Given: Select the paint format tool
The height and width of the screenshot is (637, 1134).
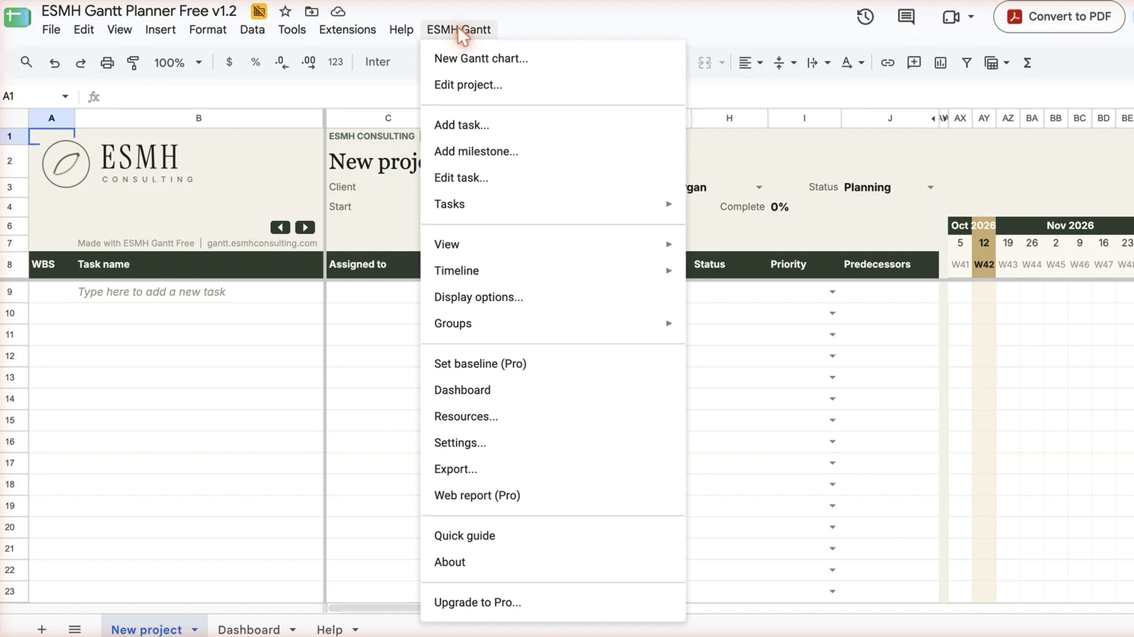Looking at the screenshot, I should 133,62.
